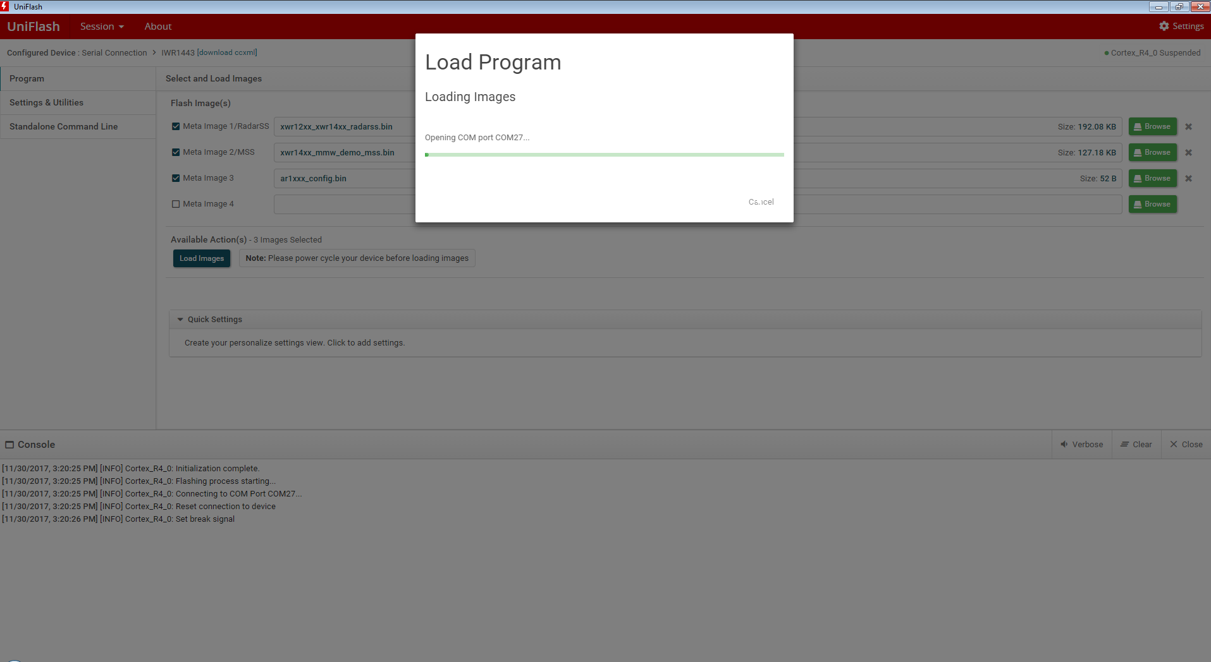The width and height of the screenshot is (1211, 662).
Task: Click the loading images progress bar
Action: coord(605,155)
